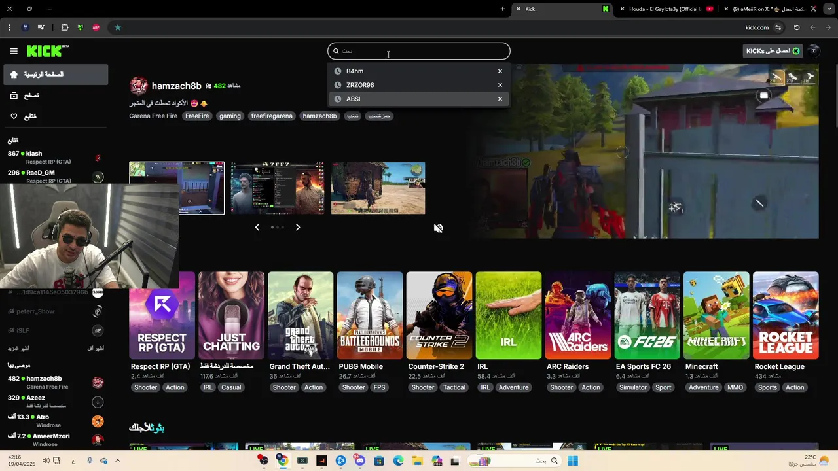838x471 pixels.
Task: Click MMO tag under Minecraft
Action: coord(735,387)
